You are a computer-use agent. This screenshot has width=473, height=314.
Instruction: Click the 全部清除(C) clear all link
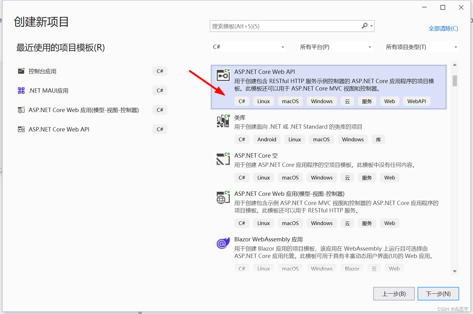443,29
